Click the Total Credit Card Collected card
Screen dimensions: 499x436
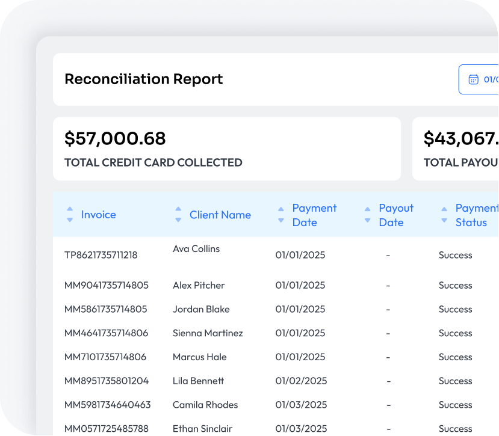[x=226, y=149]
